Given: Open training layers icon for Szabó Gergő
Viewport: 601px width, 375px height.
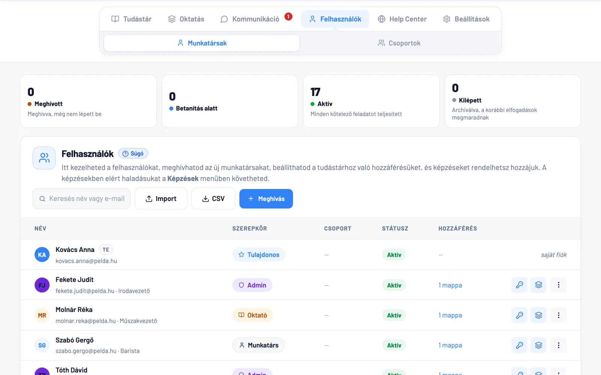Looking at the screenshot, I should pos(538,345).
